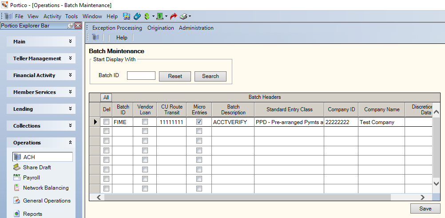Viewport: 445px width, 218px height.
Task: Expand the Member Services section
Action: (41, 92)
